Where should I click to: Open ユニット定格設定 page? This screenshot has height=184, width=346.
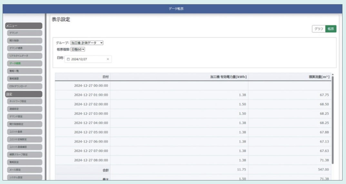[x=25, y=140]
